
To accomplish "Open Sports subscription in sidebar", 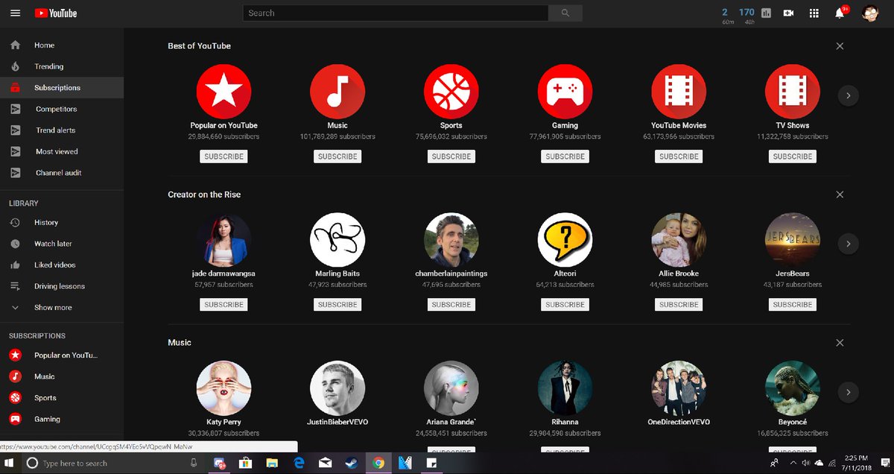I will (61, 398).
